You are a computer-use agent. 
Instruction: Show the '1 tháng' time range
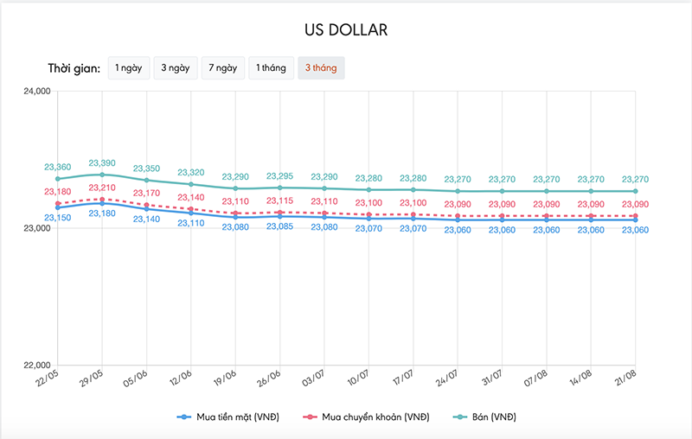pos(270,67)
